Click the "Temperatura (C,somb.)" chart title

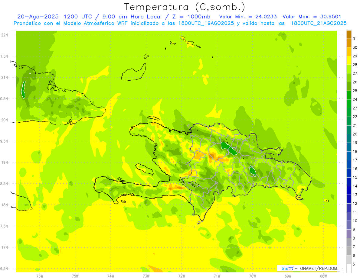(185, 7)
